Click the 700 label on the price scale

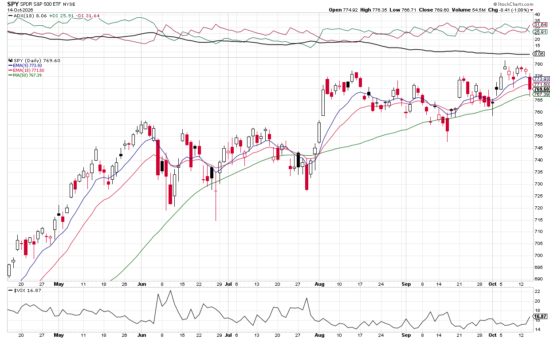tap(538, 256)
